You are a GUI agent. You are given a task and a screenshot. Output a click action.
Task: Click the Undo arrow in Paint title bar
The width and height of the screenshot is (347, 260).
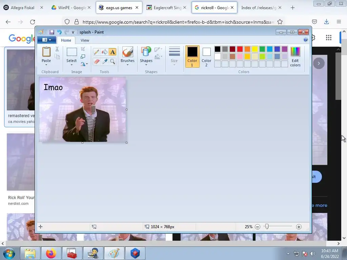(59, 32)
